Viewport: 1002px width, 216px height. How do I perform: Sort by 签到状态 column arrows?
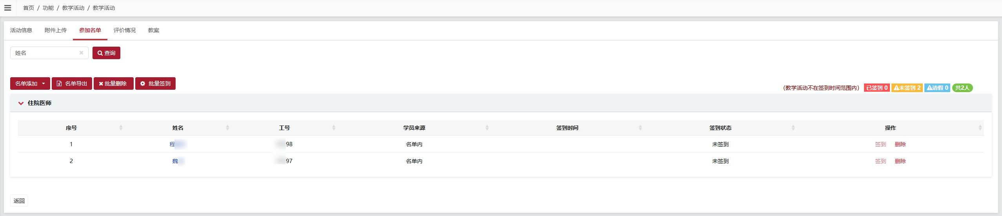coord(793,128)
